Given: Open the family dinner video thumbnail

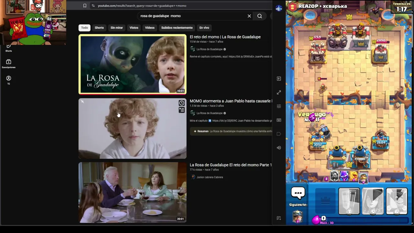Looking at the screenshot, I should pyautogui.click(x=133, y=193).
